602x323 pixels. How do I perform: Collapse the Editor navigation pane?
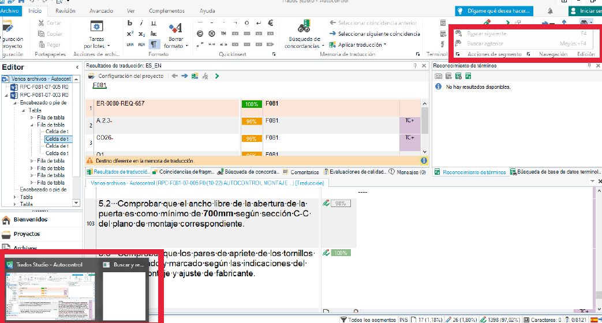77,67
